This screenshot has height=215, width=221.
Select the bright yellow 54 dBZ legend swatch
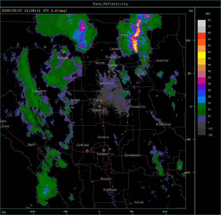[202, 55]
